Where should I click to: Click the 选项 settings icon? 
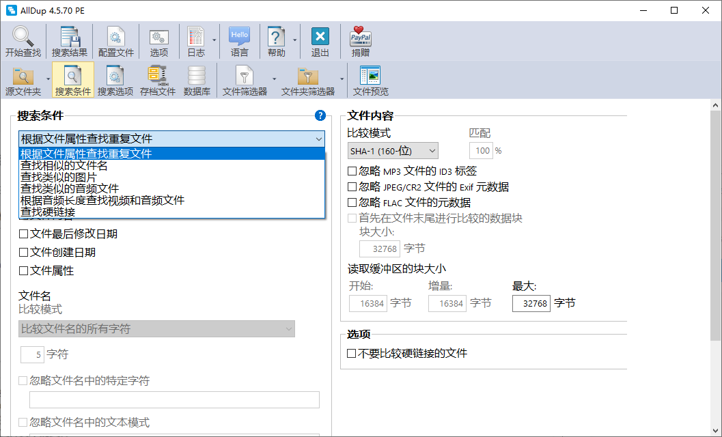click(x=159, y=37)
